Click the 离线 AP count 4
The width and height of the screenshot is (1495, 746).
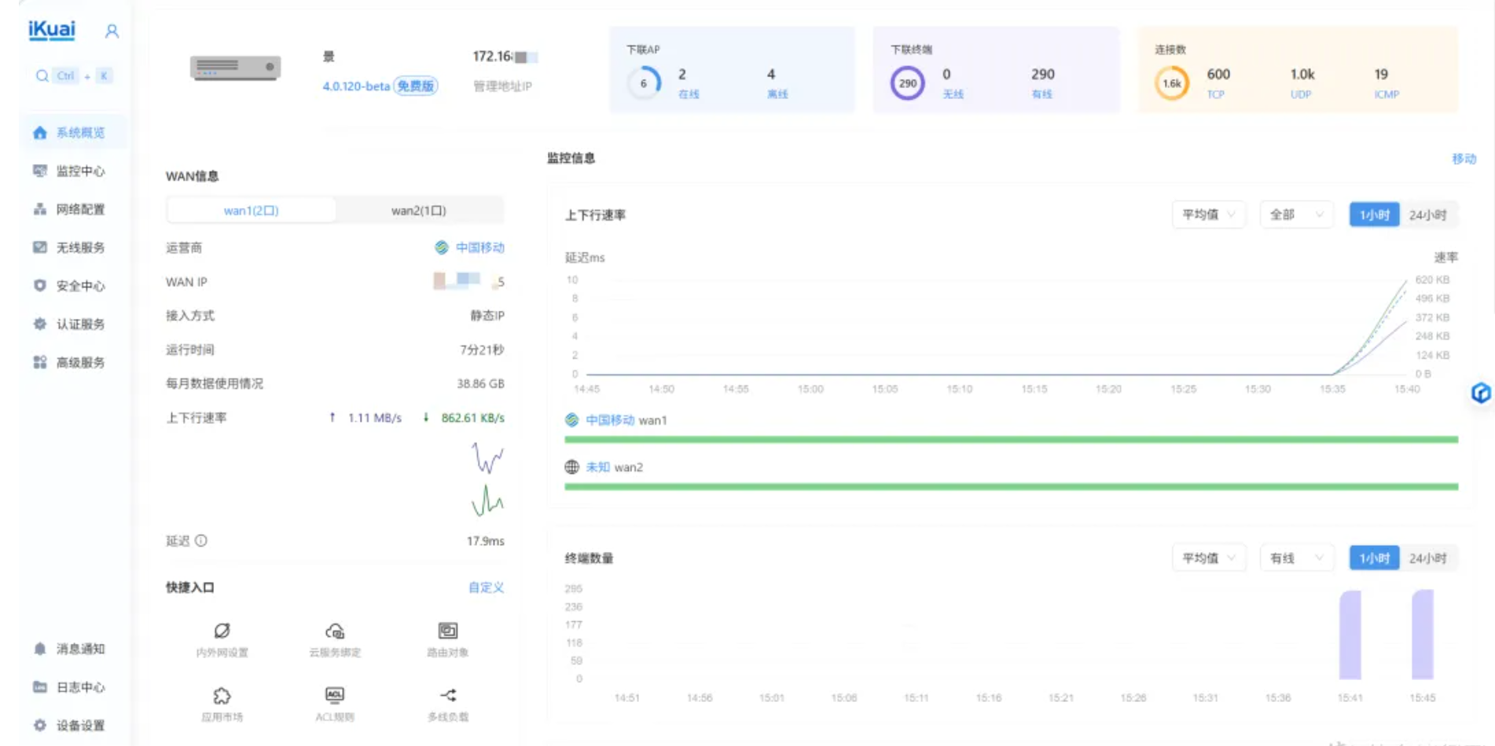point(771,74)
